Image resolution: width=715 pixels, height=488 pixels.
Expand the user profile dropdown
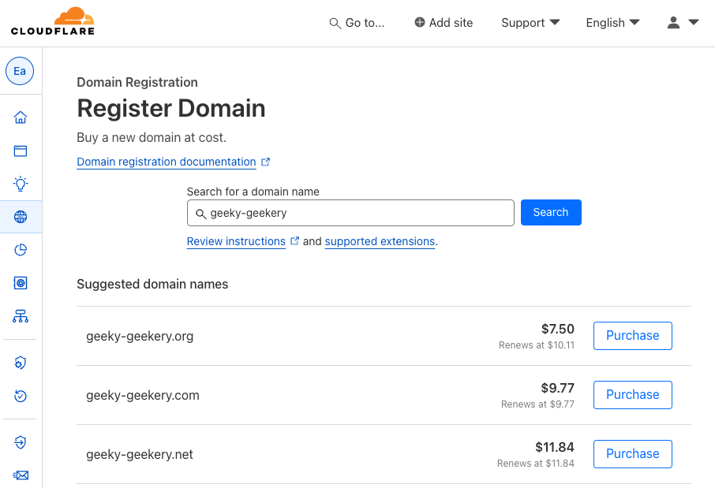click(x=683, y=23)
